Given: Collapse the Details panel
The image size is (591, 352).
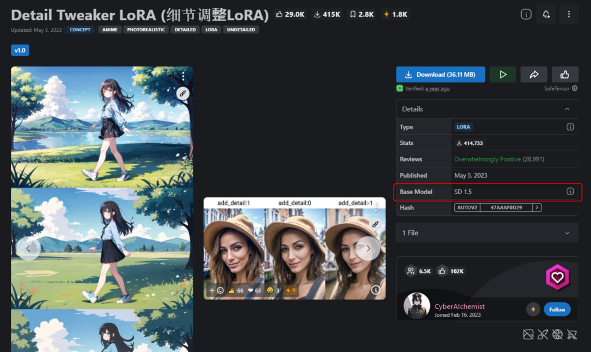Looking at the screenshot, I should [567, 109].
